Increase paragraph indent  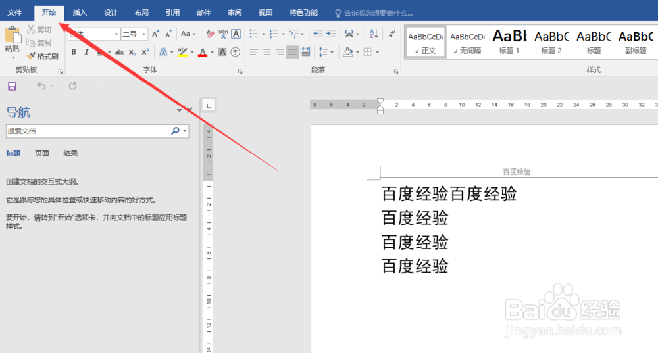(x=331, y=34)
